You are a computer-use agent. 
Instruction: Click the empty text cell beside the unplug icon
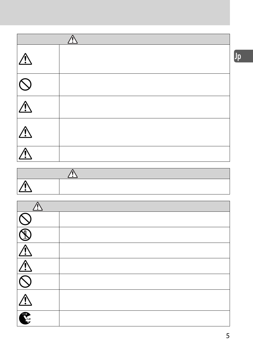[x=144, y=318]
